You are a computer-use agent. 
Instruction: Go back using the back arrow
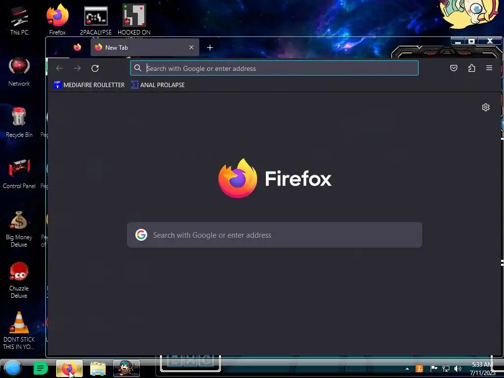click(60, 68)
